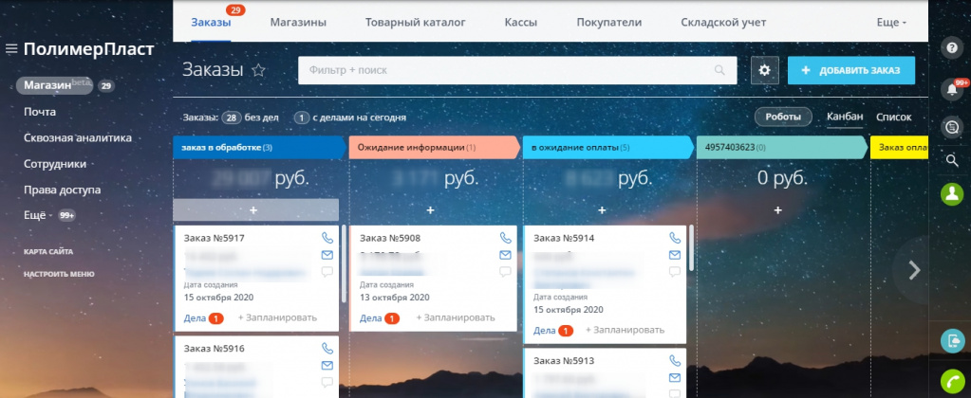
Task: Open the Покупатели tab
Action: [x=608, y=22]
